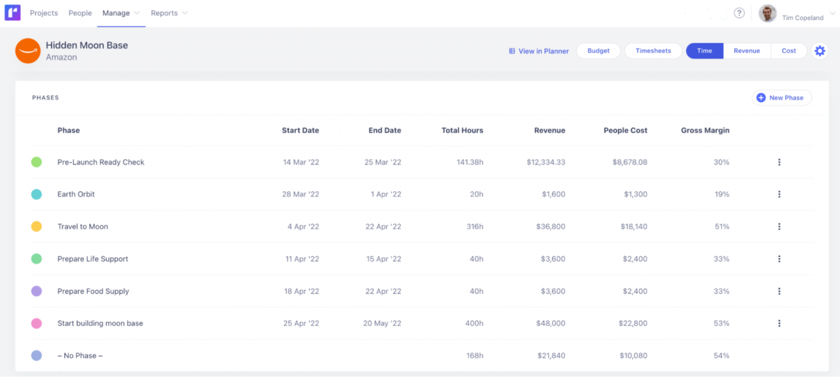Switch the view to Cost
Screen dimensions: 840x377
coord(789,50)
